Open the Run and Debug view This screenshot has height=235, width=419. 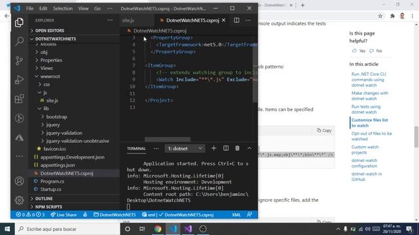(x=19, y=80)
